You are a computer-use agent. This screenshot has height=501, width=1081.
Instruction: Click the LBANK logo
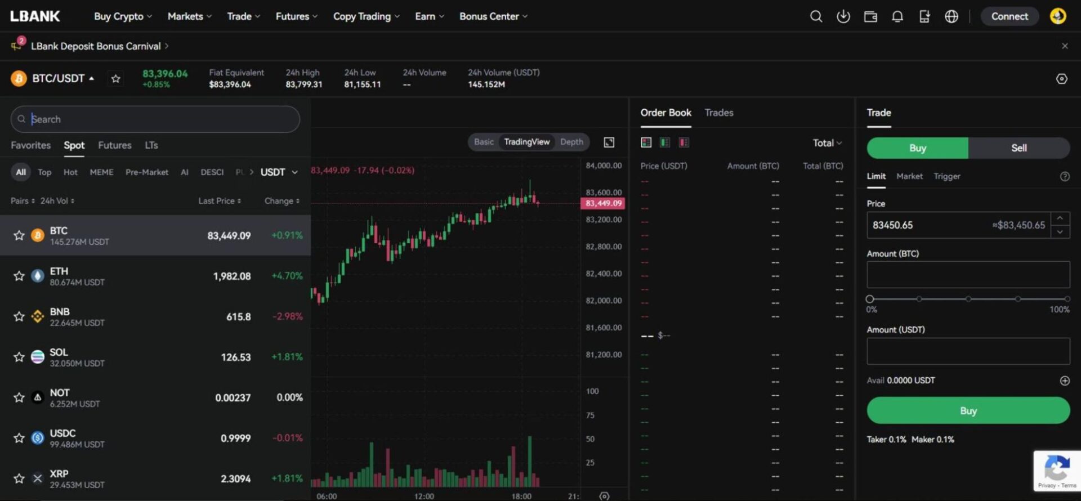35,16
